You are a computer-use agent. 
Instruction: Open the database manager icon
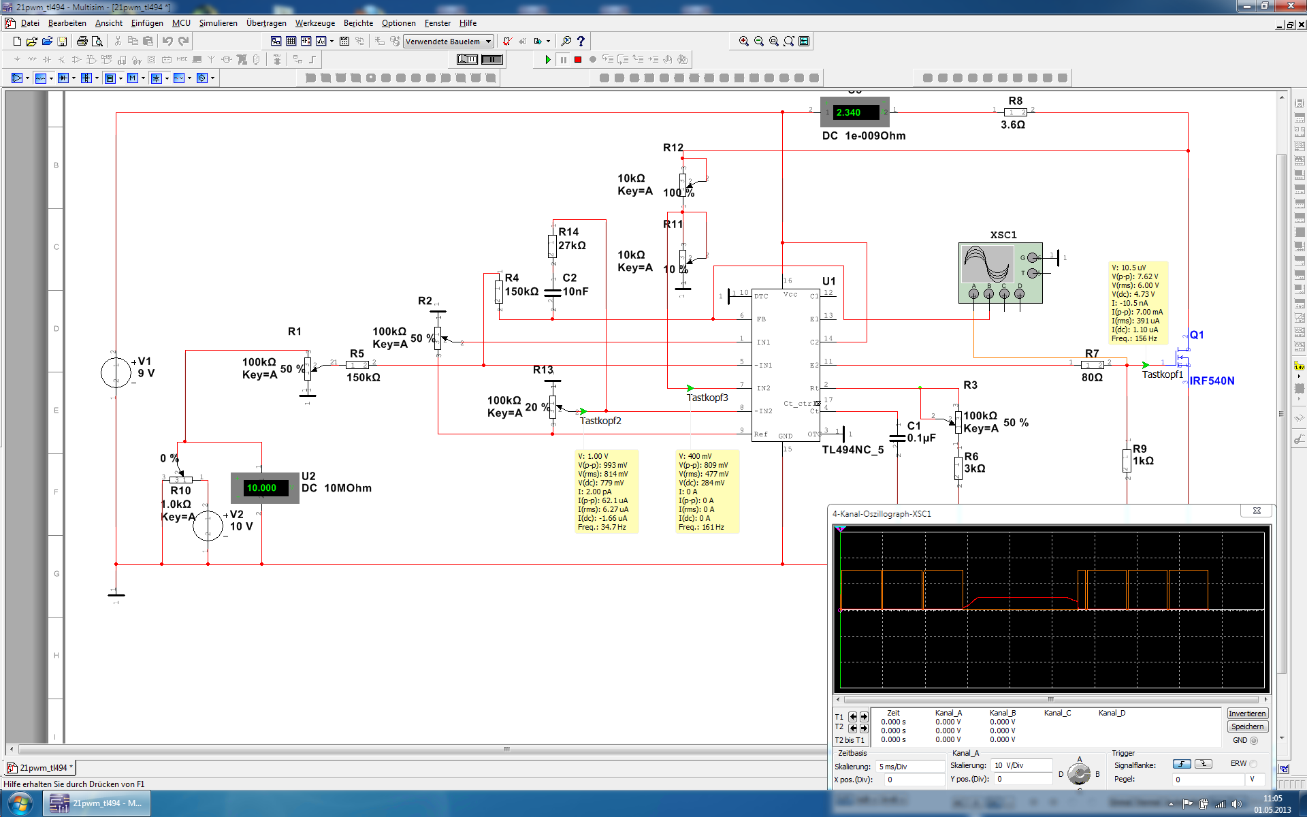(306, 42)
